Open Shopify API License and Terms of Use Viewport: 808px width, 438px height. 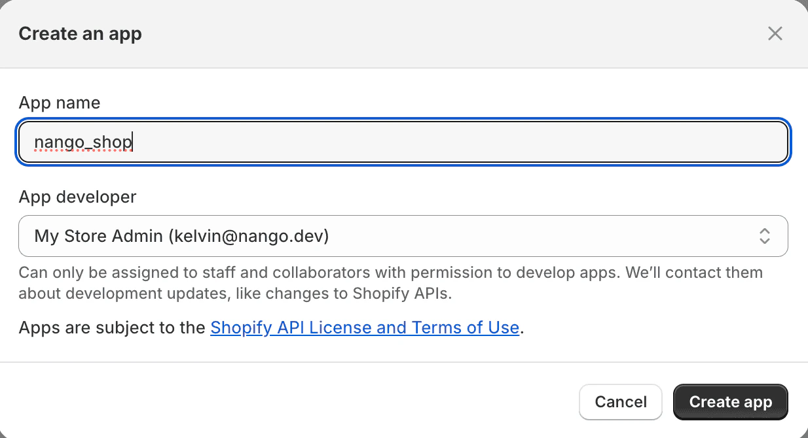tap(365, 328)
